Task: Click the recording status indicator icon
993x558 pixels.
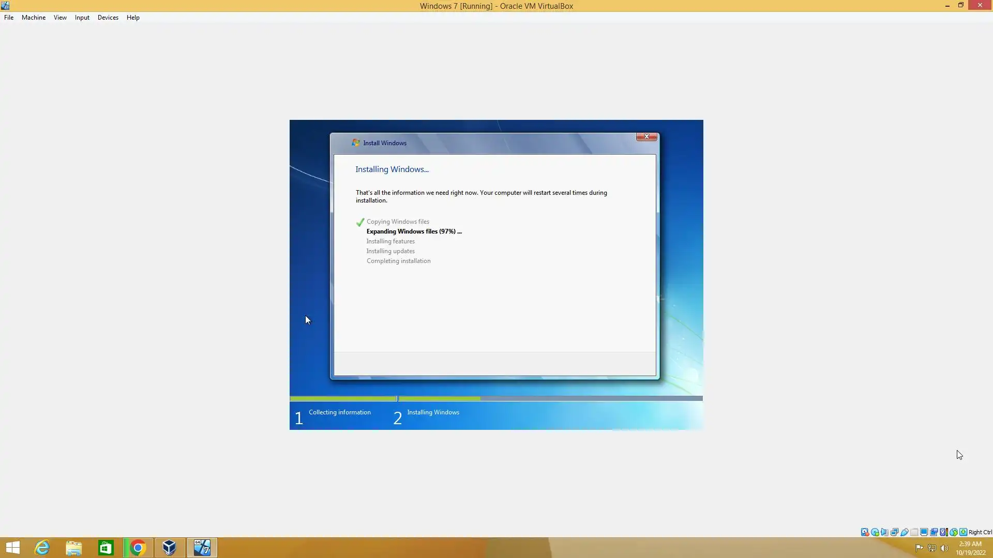Action: 934,532
